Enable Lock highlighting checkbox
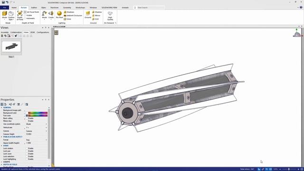The width and height of the screenshot is (304, 171). coord(27,159)
